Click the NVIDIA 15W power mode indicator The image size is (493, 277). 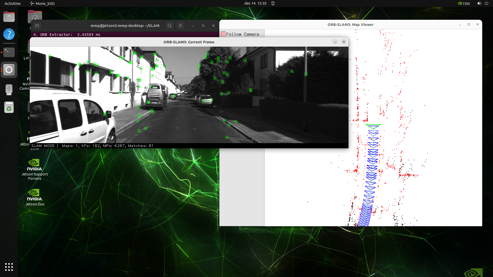(464, 3)
